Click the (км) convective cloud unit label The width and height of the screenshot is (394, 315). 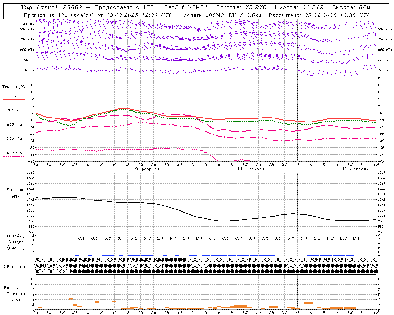click(x=16, y=300)
